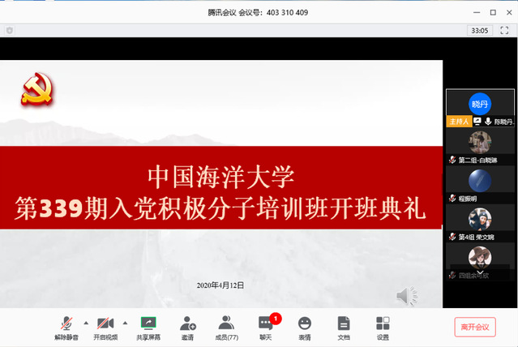Image resolution: width=518 pixels, height=347 pixels.
Task: Click the 离开会议 leave meeting button
Action: click(474, 327)
